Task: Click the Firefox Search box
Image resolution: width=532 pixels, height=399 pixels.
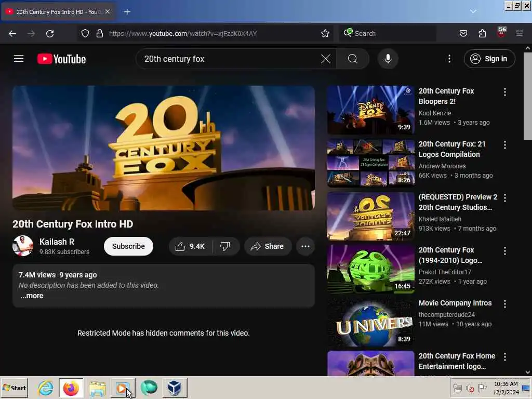Action: coord(387,33)
